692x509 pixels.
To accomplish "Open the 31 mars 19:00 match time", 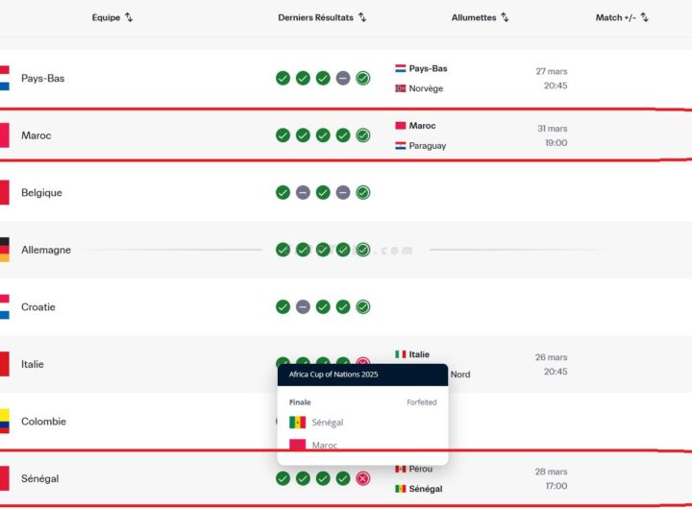I will (x=552, y=135).
